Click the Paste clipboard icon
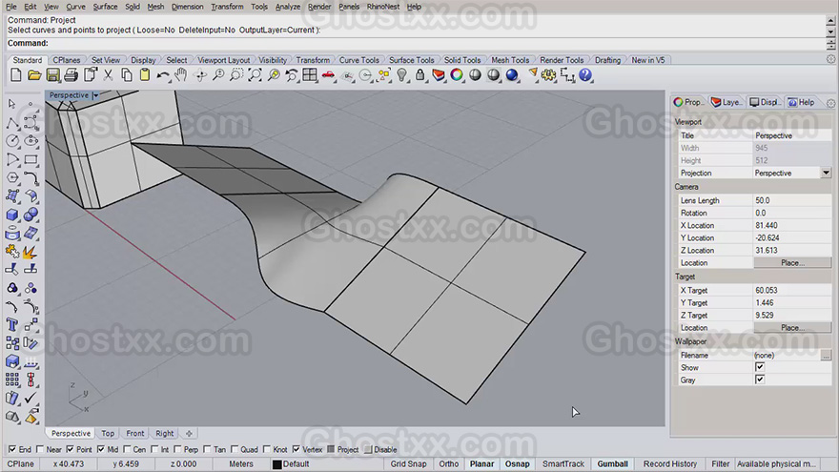839x472 pixels. [145, 75]
